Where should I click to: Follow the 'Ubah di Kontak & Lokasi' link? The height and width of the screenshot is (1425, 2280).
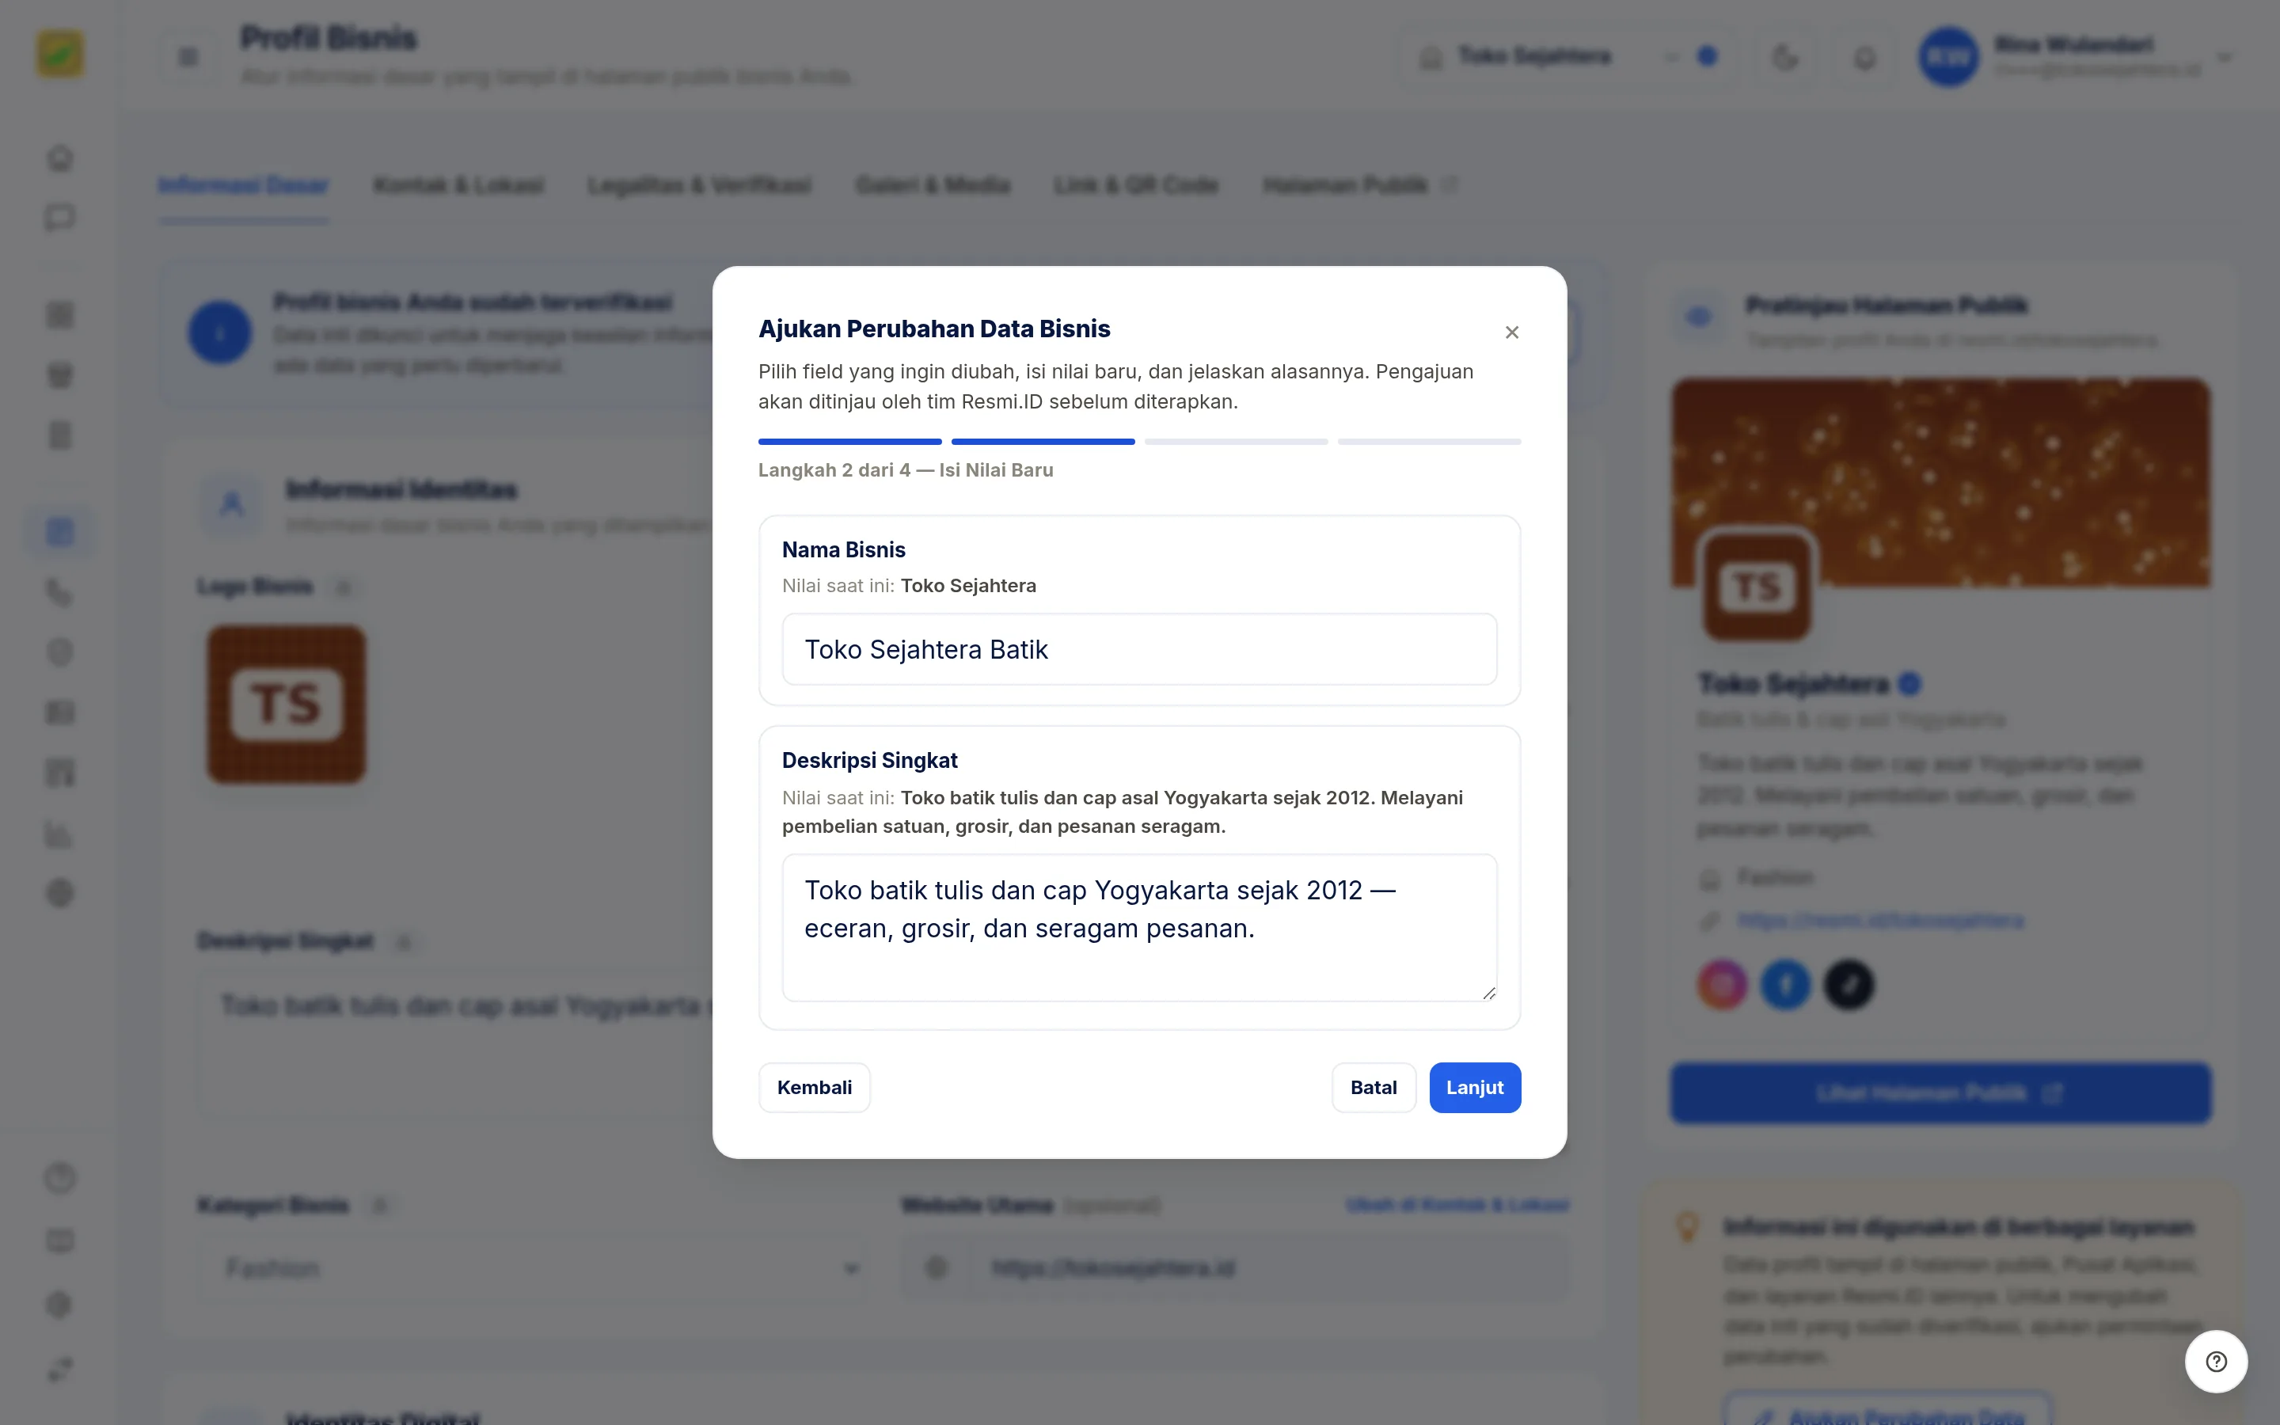(1457, 1204)
